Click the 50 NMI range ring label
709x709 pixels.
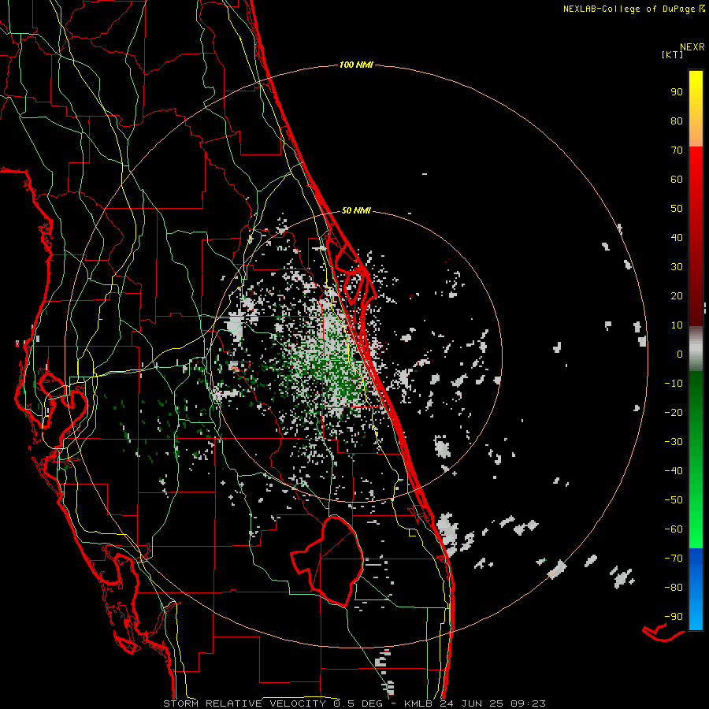pyautogui.click(x=356, y=210)
